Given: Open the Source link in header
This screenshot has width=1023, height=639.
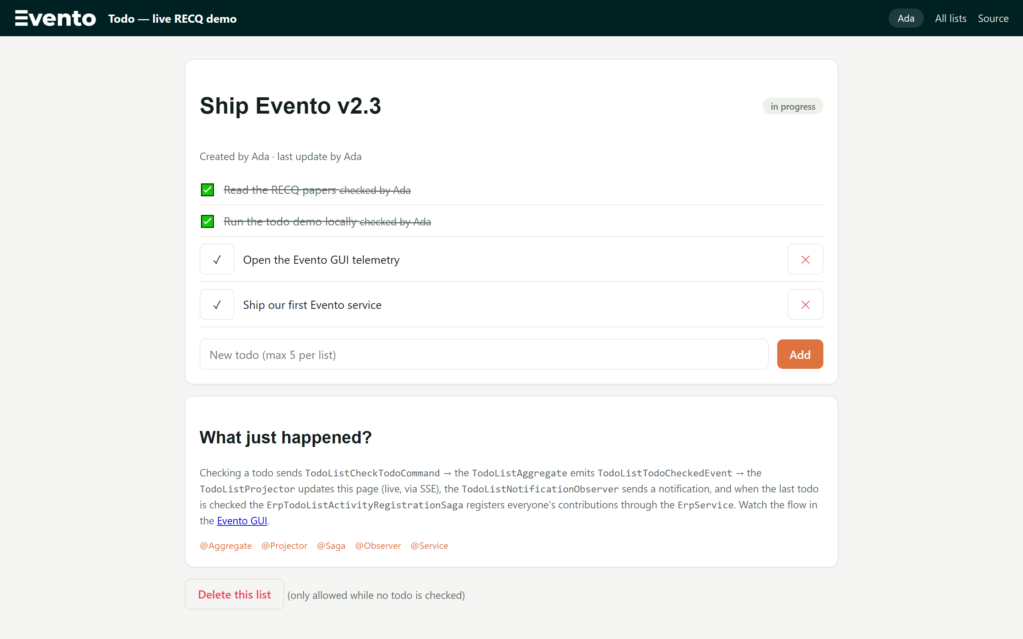Looking at the screenshot, I should (993, 18).
